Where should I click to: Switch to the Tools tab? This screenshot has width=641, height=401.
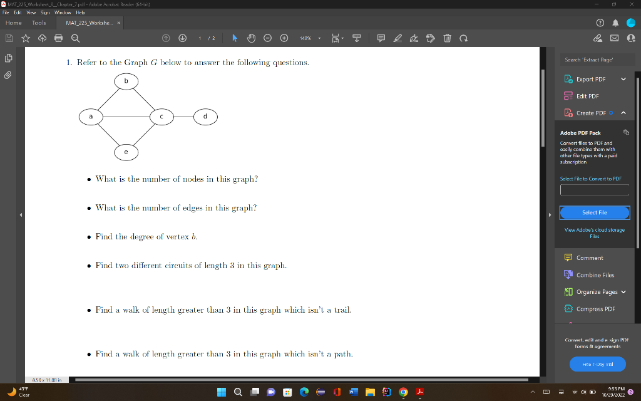point(39,23)
